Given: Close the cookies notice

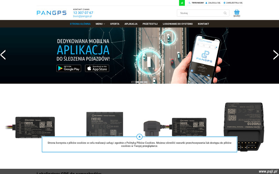Looking at the screenshot, I should (139, 137).
